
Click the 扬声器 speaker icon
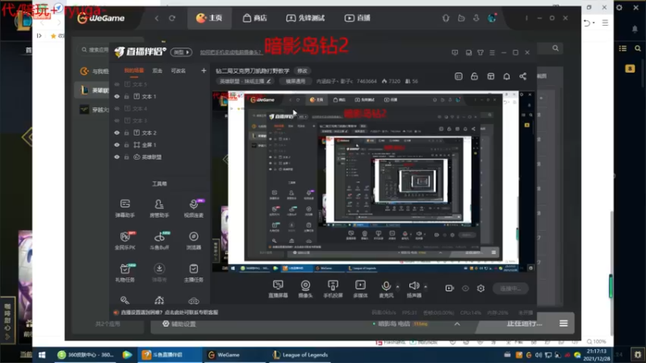point(413,286)
